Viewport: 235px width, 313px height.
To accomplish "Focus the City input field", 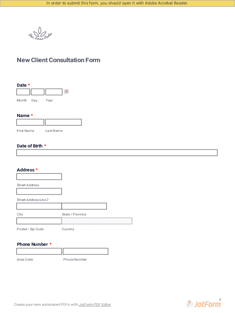I will 39,206.
